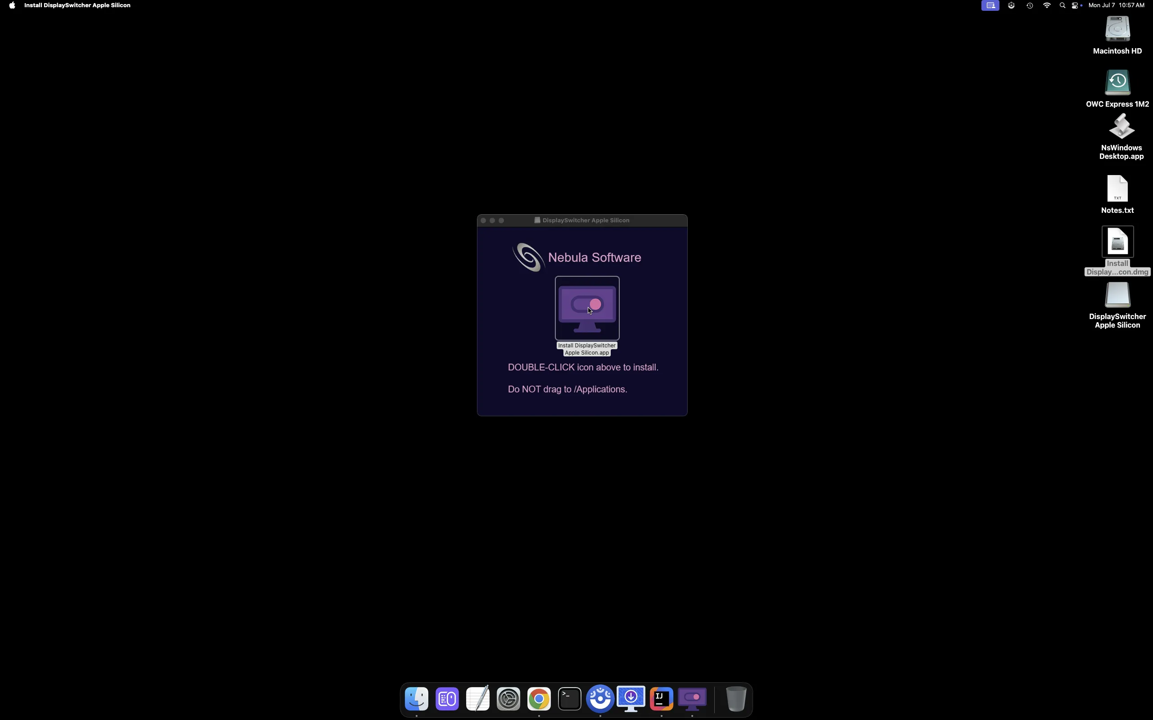Open System Settings gear in Dock
The width and height of the screenshot is (1153, 720).
tap(509, 699)
